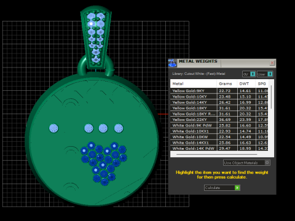Select the Yellow Gold:14KY row
Image resolution: width=295 pixels, height=221 pixels.
(x=219, y=103)
